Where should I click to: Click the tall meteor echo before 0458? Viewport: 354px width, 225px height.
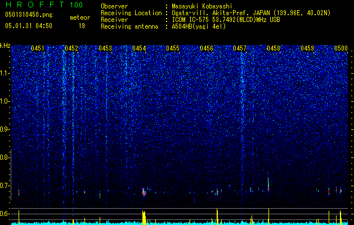268,184
